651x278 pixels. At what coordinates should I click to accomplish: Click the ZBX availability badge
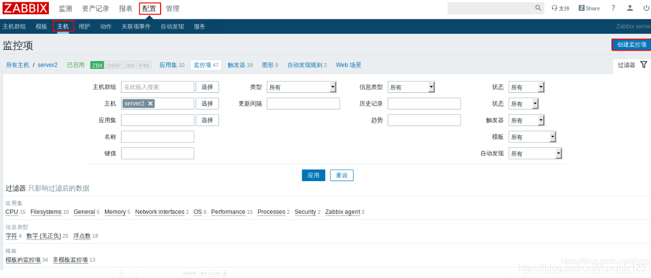point(97,65)
